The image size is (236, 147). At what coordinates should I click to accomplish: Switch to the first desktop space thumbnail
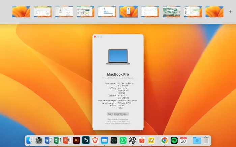[x=21, y=12]
